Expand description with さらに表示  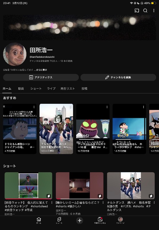pyautogui.click(x=40, y=70)
